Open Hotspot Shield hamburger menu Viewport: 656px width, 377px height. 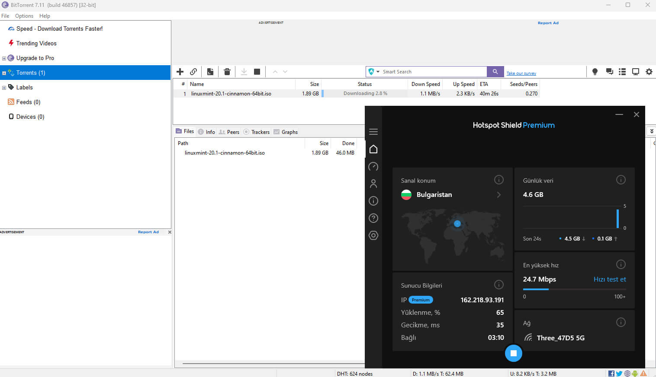pyautogui.click(x=373, y=132)
